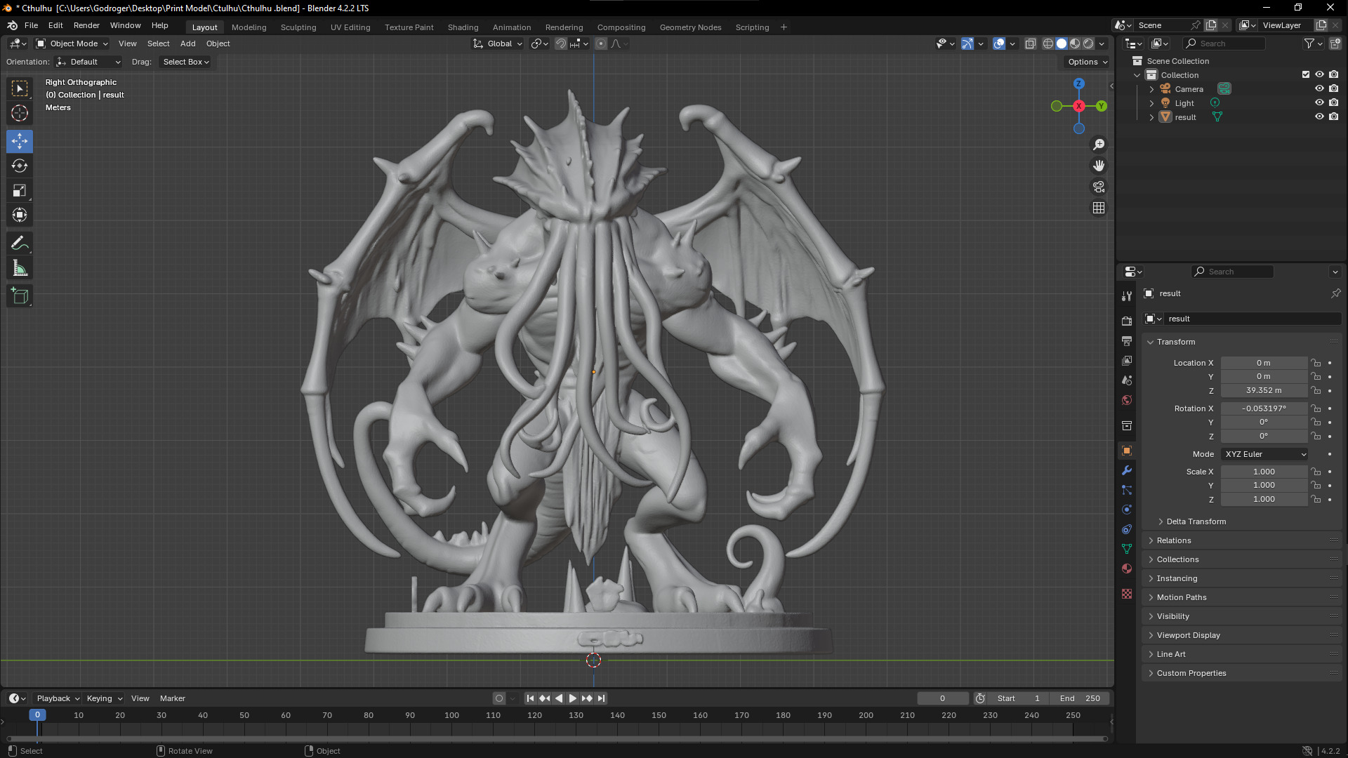Click the red X axis gizmo
The width and height of the screenshot is (1348, 758).
[x=1079, y=106]
